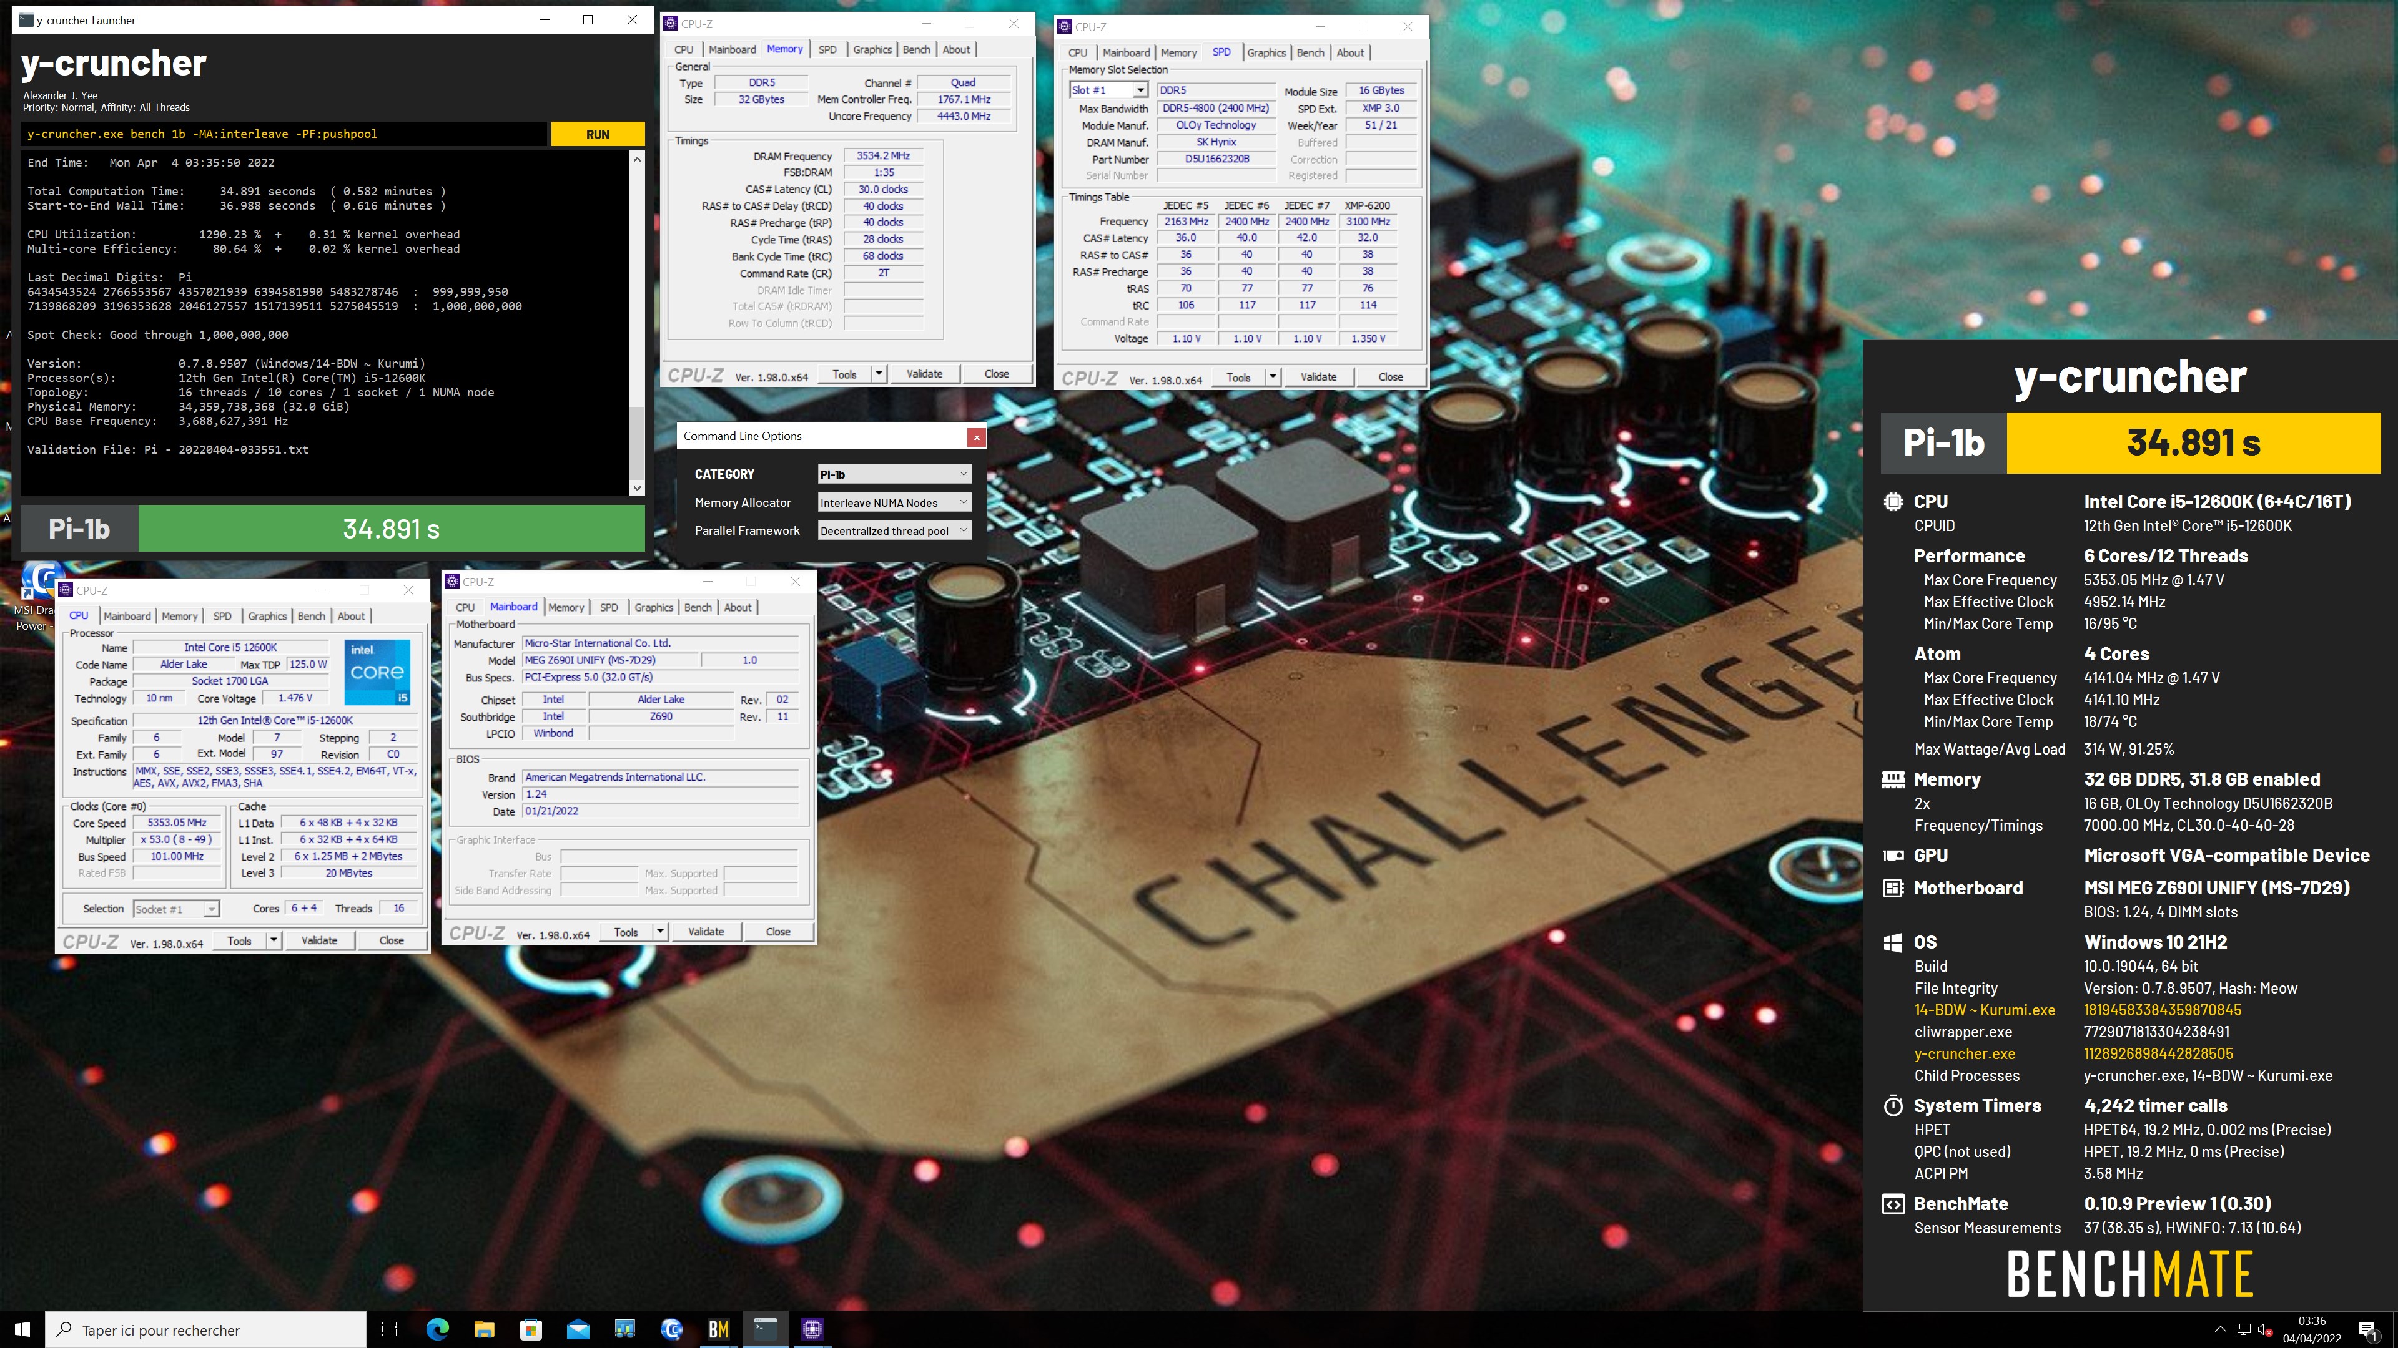The height and width of the screenshot is (1348, 2398).
Task: Open Task View on the taskbar
Action: pos(390,1329)
